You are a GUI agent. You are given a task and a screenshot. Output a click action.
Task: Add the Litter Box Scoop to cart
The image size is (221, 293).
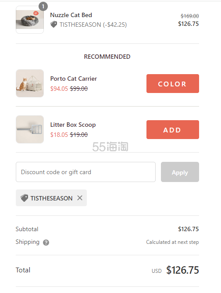click(x=173, y=129)
